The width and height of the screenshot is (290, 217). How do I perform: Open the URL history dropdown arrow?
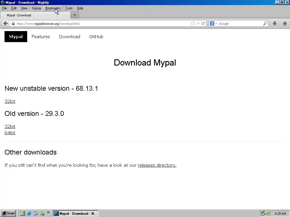(x=198, y=24)
